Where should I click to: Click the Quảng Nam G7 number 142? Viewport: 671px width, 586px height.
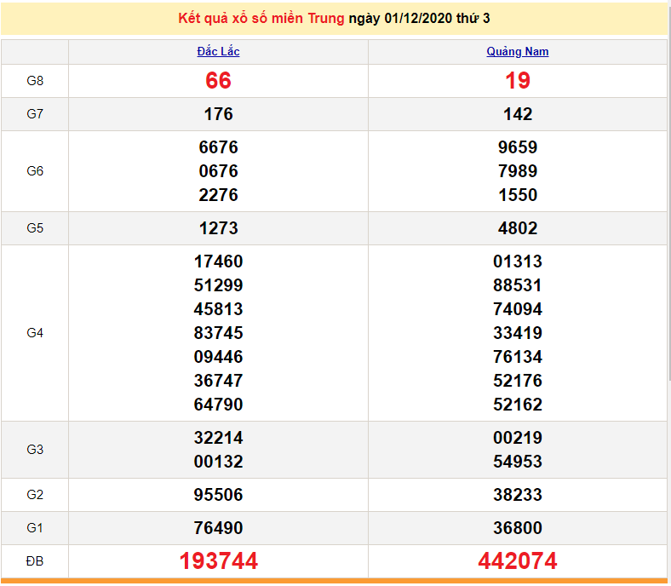pos(517,114)
